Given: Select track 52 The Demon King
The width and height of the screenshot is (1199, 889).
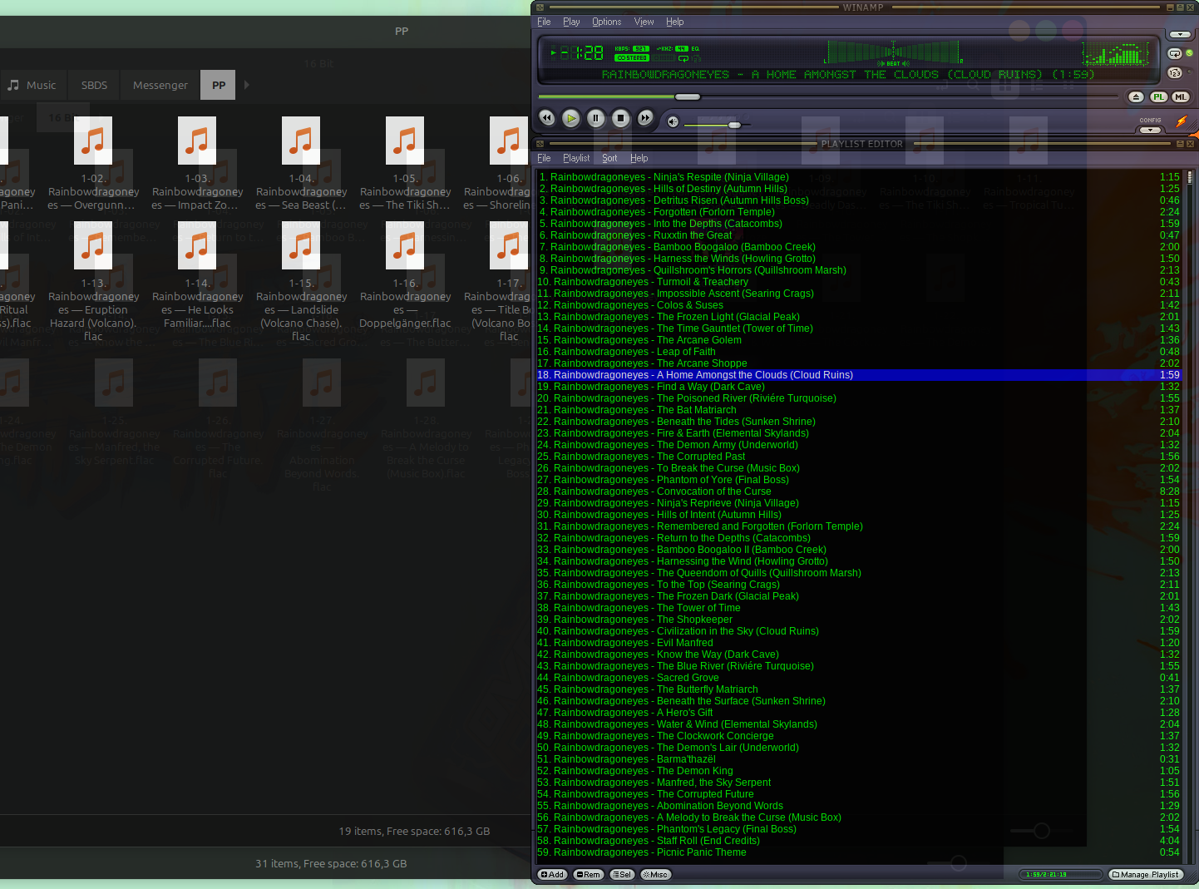Looking at the screenshot, I should [858, 771].
